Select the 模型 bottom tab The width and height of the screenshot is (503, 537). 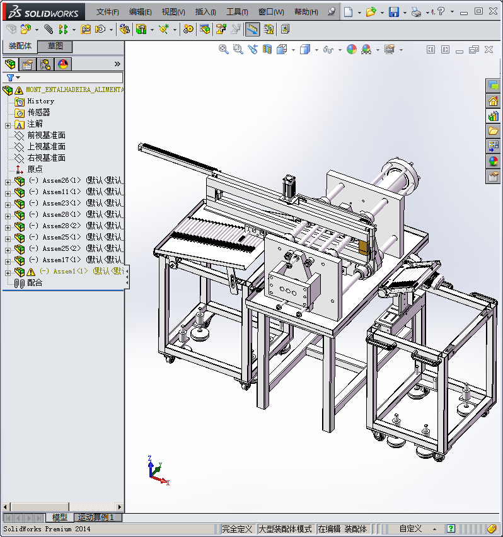pyautogui.click(x=60, y=517)
